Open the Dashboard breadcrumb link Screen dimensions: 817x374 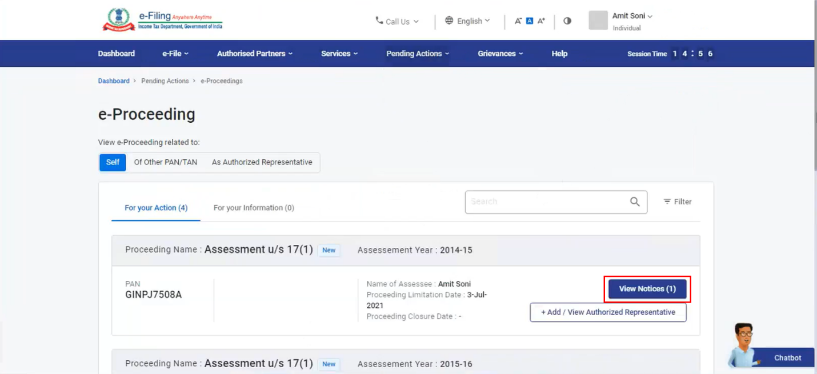pos(113,81)
